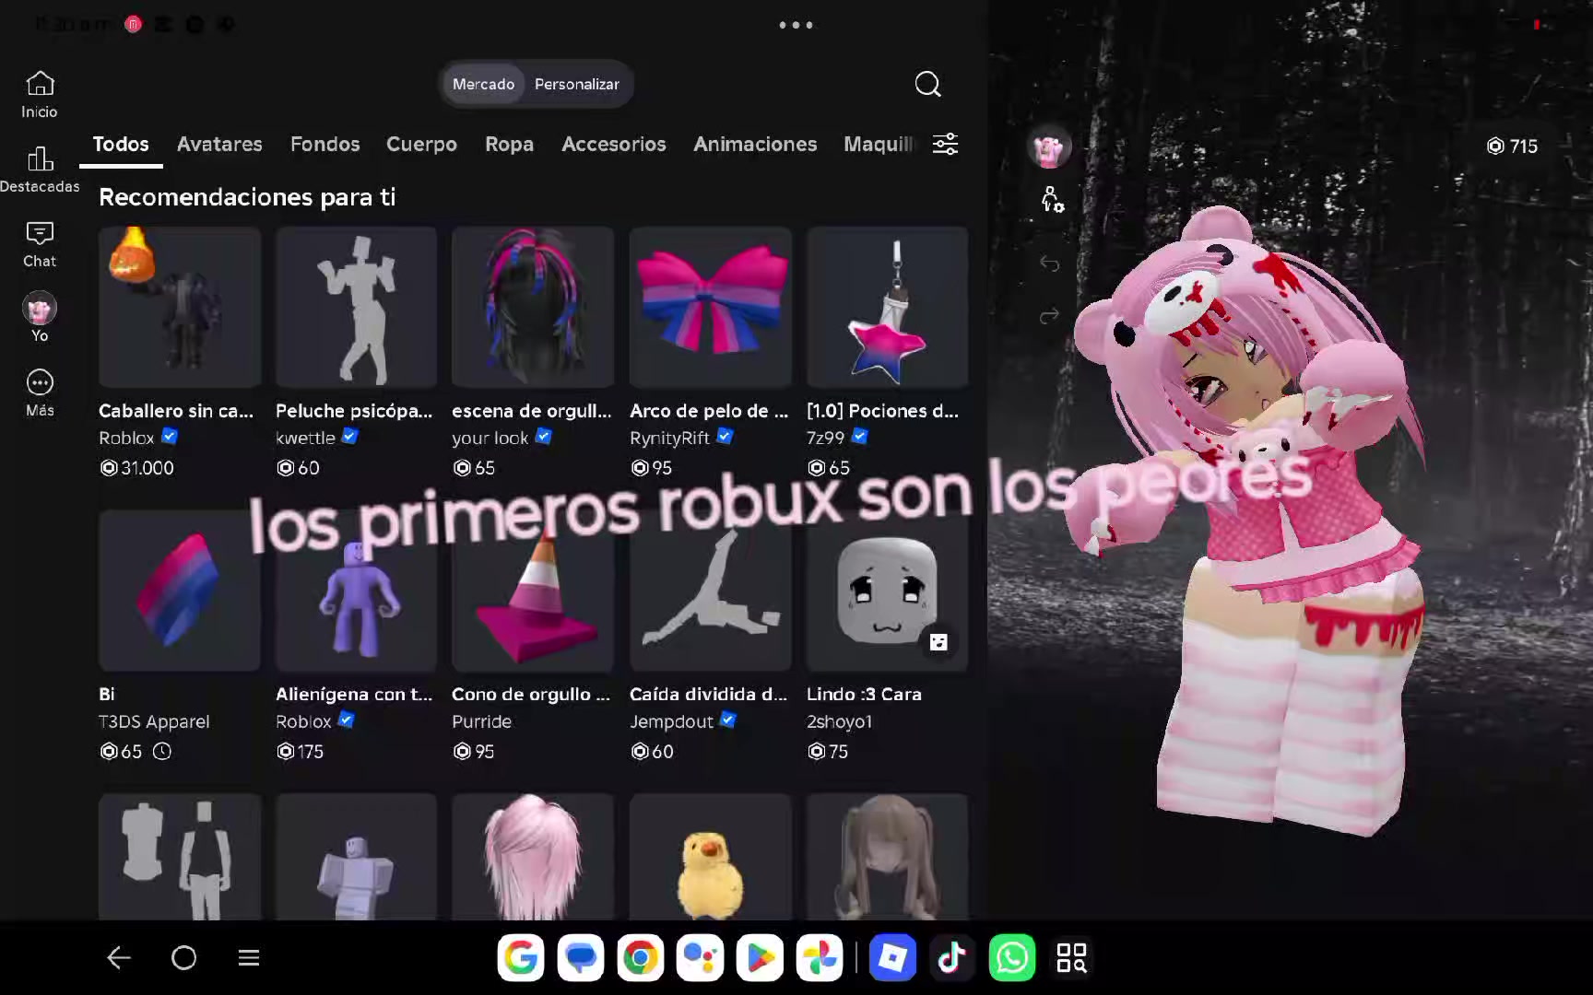Switch to the Personalizar toggle
This screenshot has width=1593, height=995.
[x=577, y=84]
